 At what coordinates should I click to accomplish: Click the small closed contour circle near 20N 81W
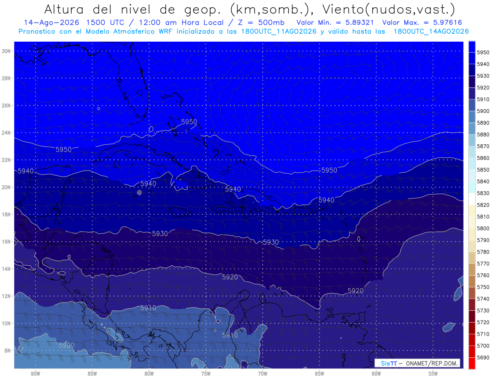point(139,192)
